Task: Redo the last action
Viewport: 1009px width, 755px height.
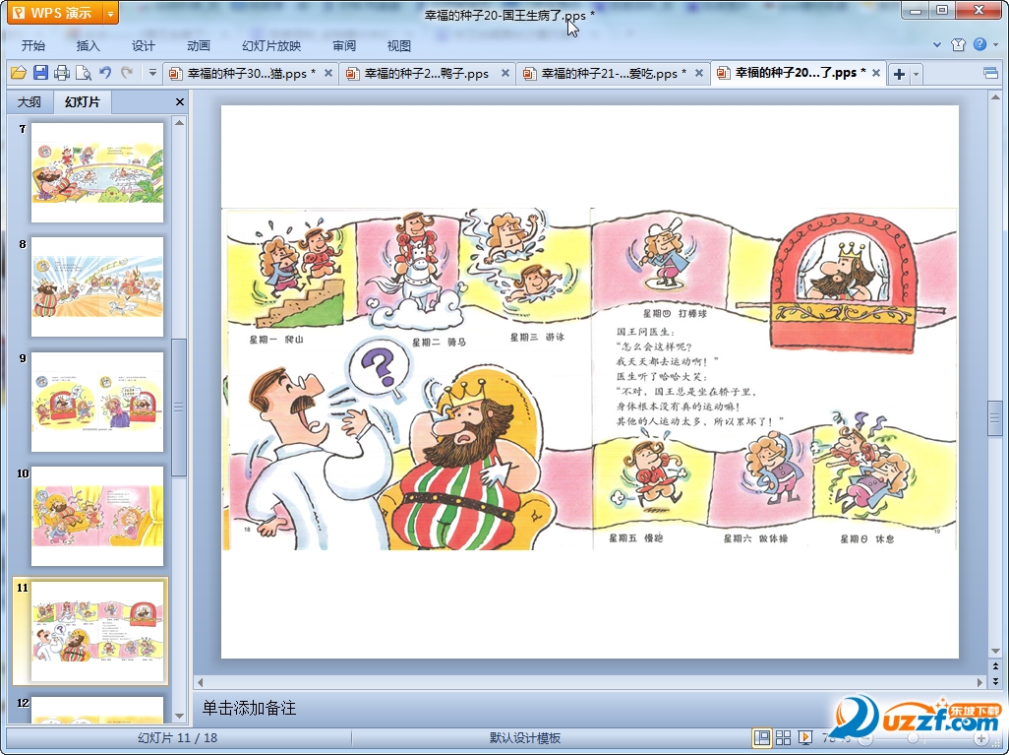Action: (127, 73)
